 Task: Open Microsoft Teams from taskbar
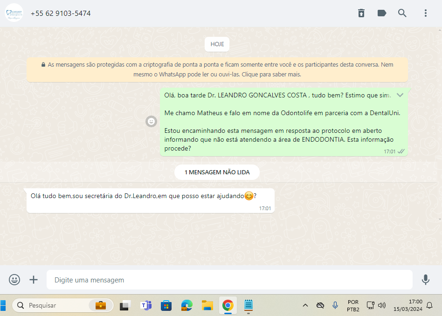point(146,306)
